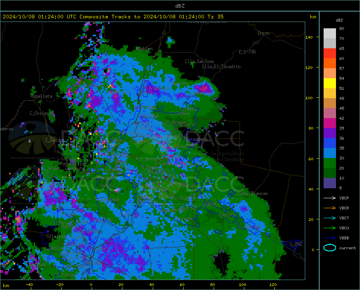Viewport: 360px width, 290px height.
Task: Click the VBCU legend label
Action: 344,228
